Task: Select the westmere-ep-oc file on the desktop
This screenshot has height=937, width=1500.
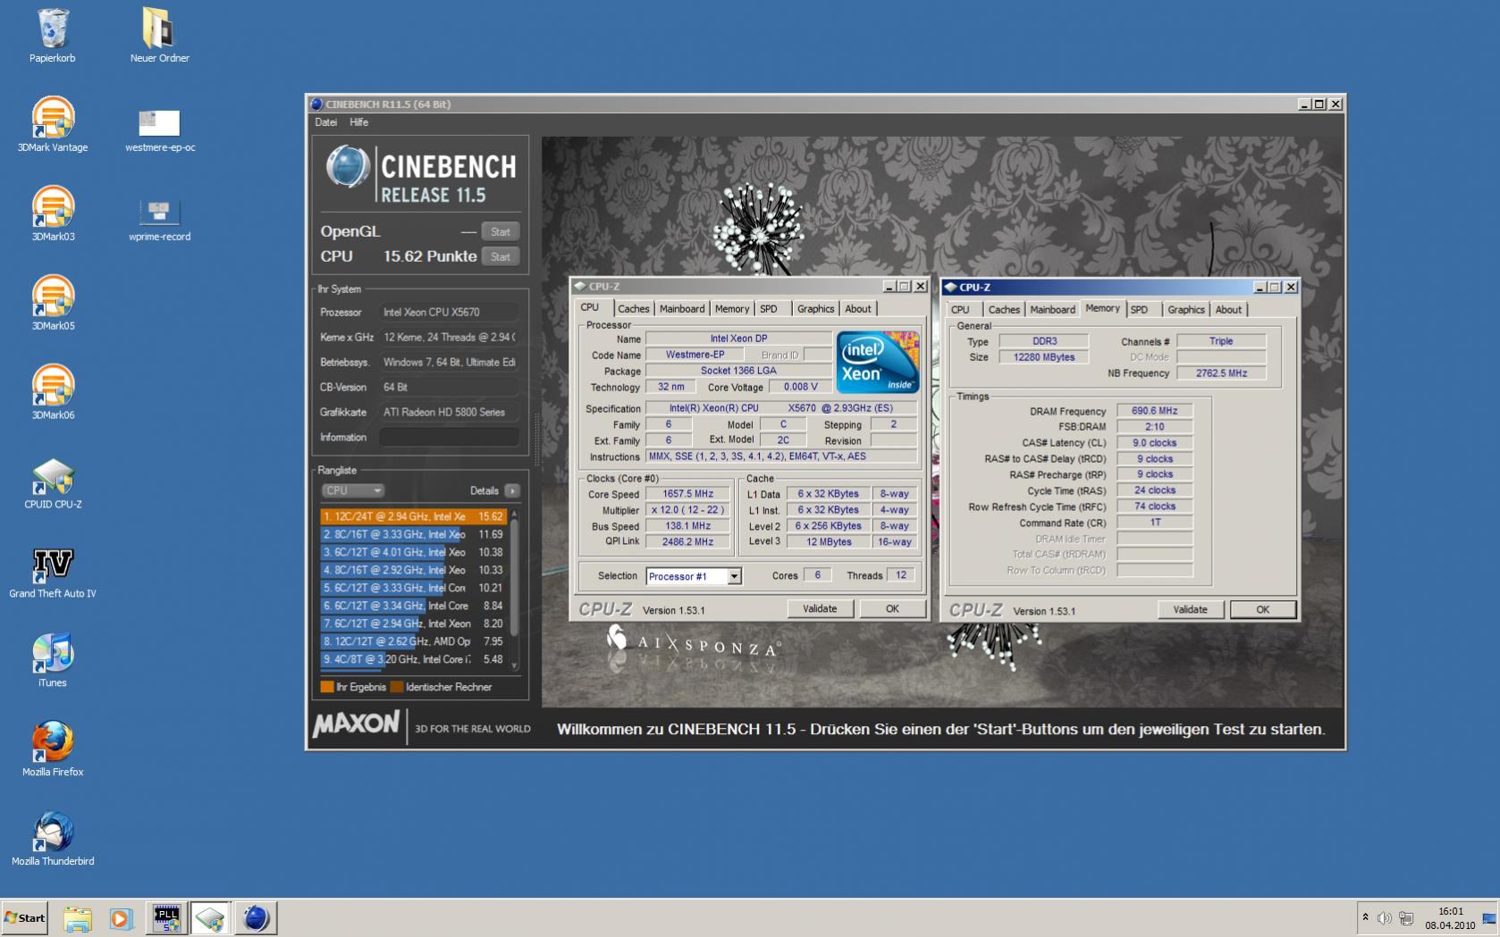Action: 160,130
